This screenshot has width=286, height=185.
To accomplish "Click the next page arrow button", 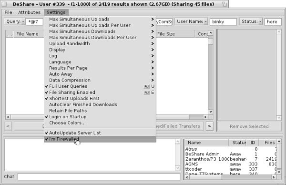I will click(209, 126).
